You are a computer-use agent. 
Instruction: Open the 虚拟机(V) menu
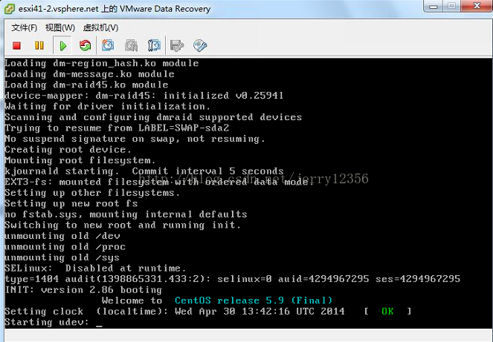100,28
